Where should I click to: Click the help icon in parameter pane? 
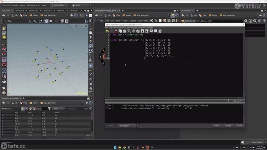coord(264,21)
